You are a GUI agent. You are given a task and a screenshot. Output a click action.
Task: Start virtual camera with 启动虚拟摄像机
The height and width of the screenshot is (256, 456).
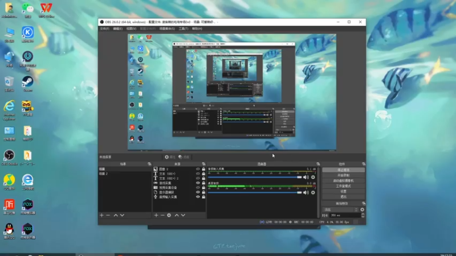(x=344, y=180)
